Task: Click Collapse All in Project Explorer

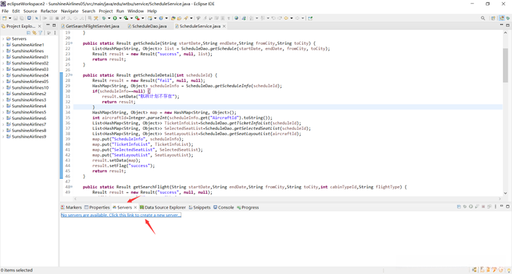Action: pos(28,33)
